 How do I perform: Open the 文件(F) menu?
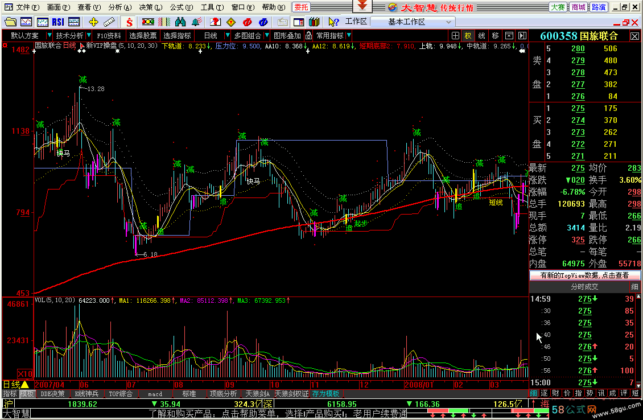click(27, 7)
